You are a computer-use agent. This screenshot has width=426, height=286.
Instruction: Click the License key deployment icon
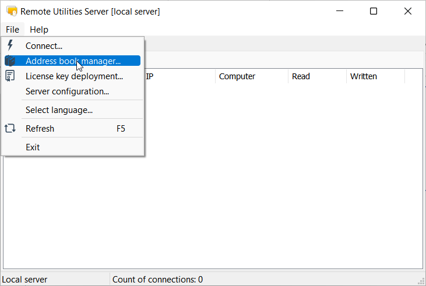point(10,76)
